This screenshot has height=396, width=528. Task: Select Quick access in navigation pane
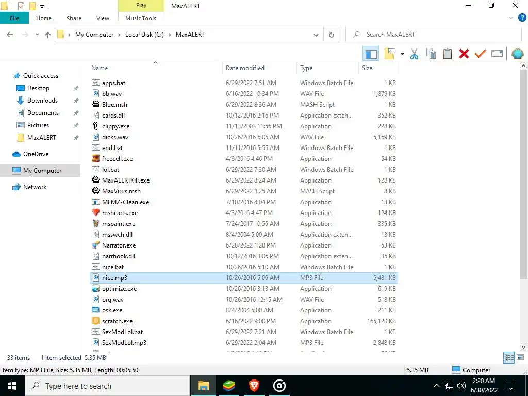[x=40, y=76]
